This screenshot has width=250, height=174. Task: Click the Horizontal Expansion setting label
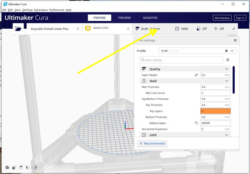pyautogui.click(x=154, y=129)
